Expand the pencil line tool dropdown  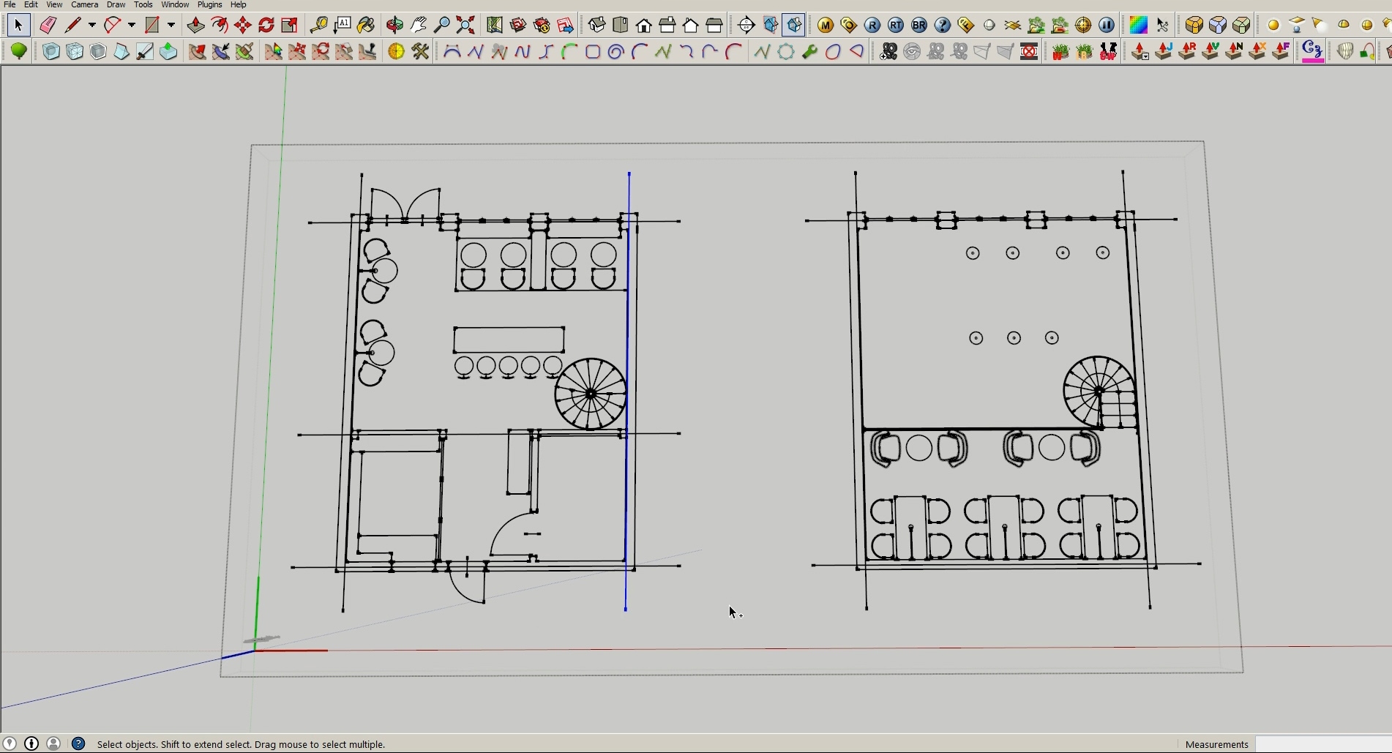pyautogui.click(x=92, y=25)
